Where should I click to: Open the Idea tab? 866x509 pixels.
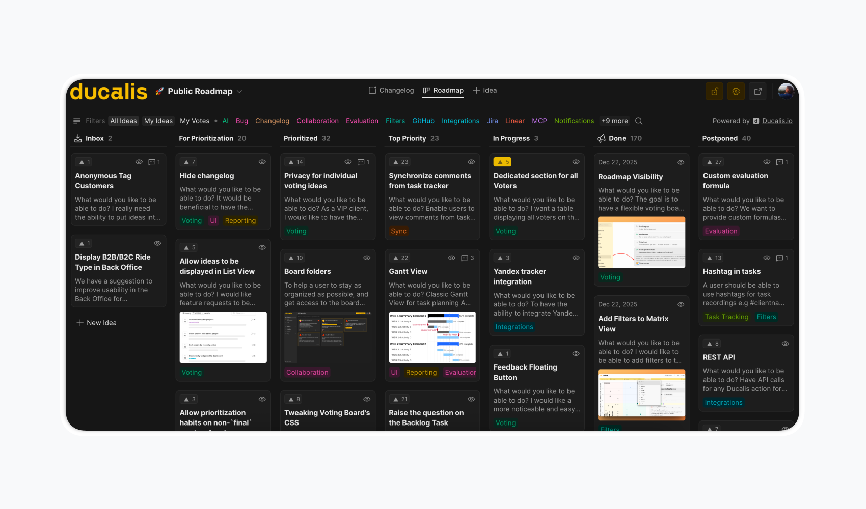pyautogui.click(x=484, y=91)
